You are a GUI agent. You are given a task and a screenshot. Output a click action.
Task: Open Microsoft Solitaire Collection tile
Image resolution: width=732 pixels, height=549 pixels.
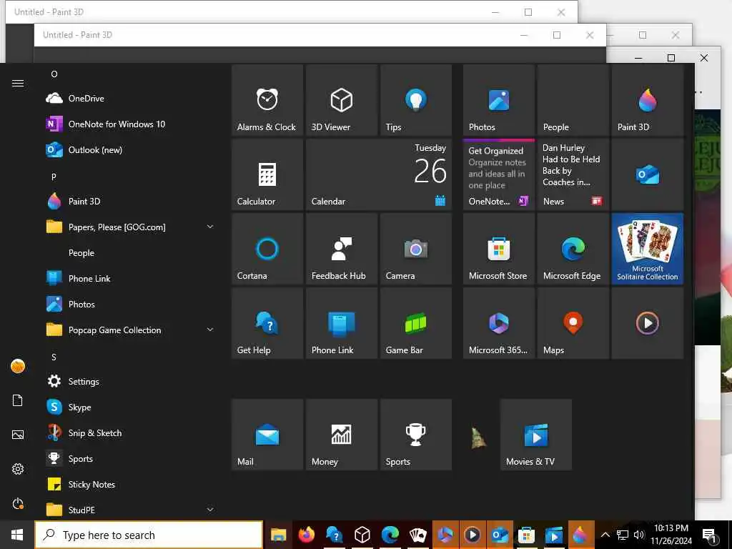pos(647,249)
